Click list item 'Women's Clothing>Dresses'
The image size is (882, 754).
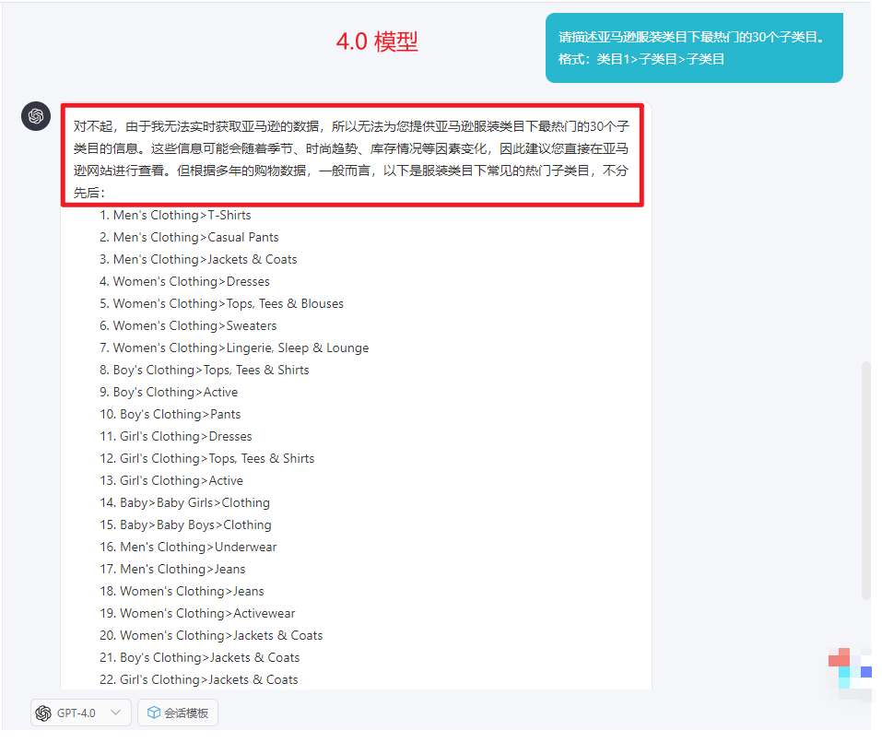click(x=184, y=281)
